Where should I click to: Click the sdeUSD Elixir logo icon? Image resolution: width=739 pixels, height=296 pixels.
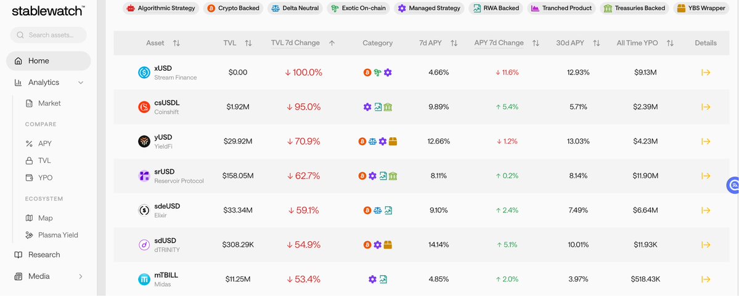tap(144, 210)
